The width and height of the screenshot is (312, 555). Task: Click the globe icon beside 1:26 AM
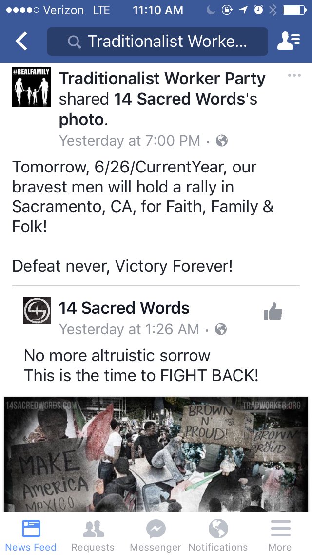point(221,329)
